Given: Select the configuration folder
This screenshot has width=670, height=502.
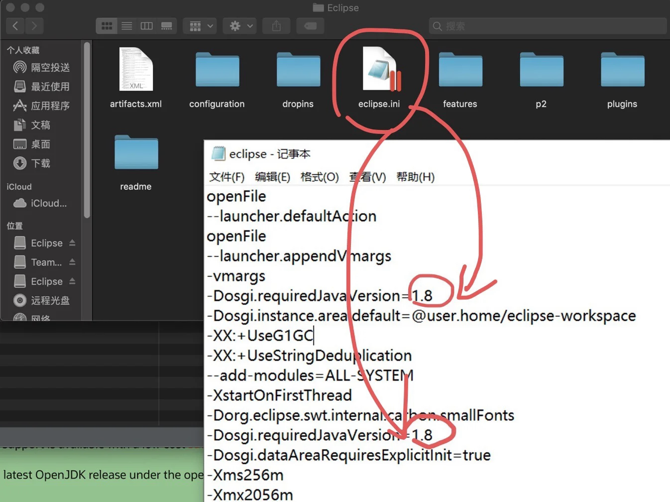Looking at the screenshot, I should click(217, 80).
